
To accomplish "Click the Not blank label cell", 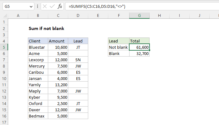I will 119,47.
